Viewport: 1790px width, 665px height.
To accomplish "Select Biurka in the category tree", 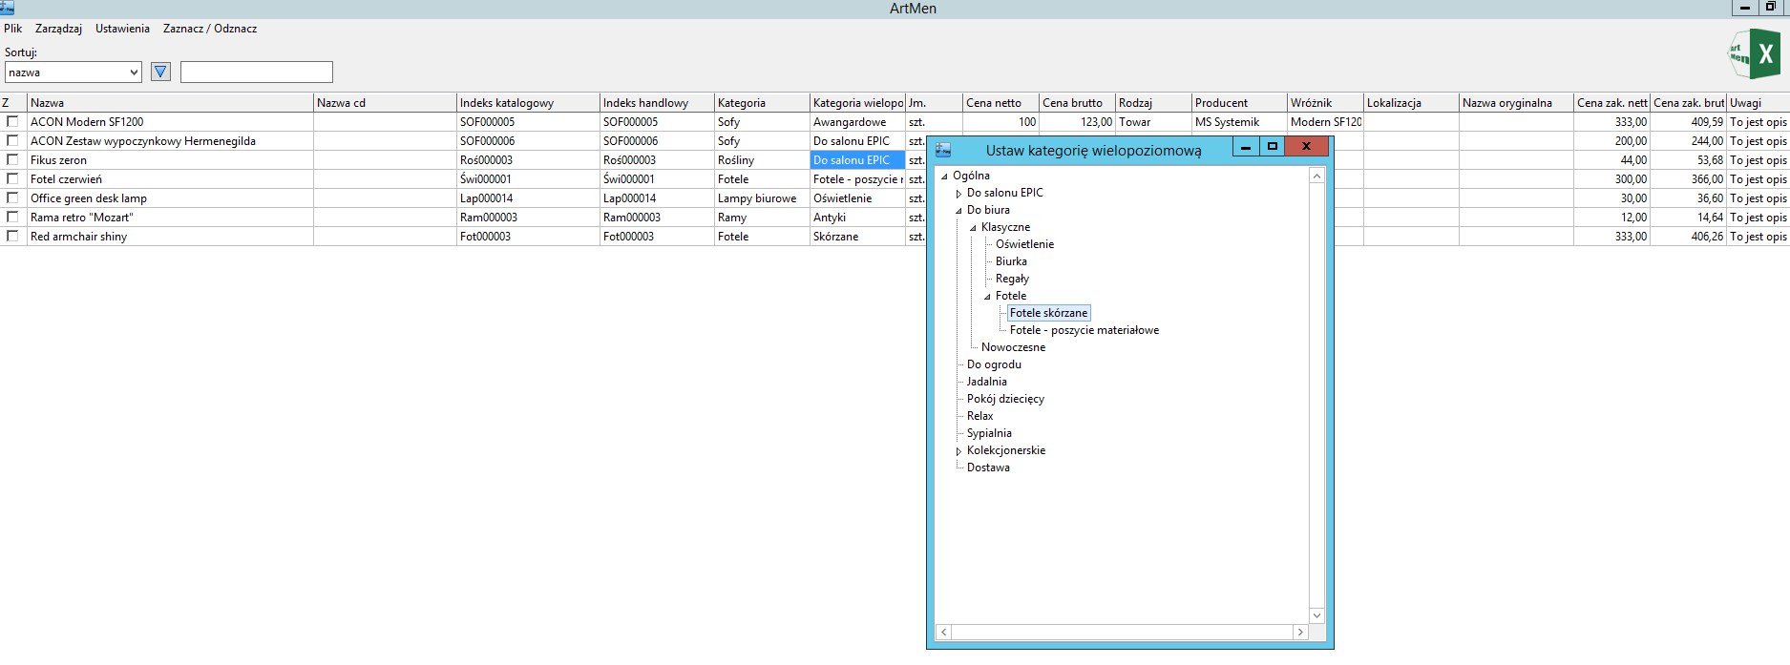I will (x=1011, y=261).
